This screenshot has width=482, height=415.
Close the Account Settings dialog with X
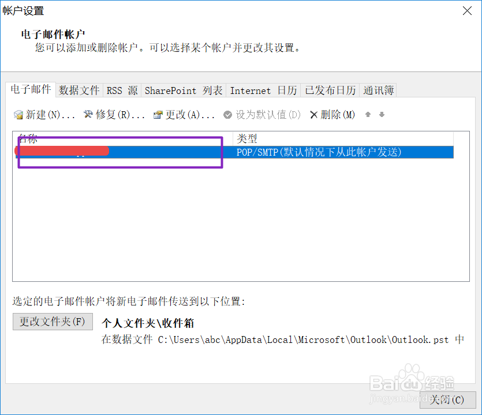tap(467, 11)
